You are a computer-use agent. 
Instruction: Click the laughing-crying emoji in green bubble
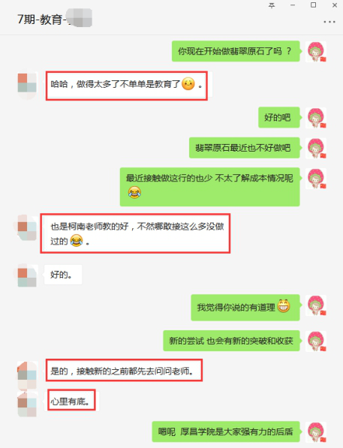tap(134, 192)
